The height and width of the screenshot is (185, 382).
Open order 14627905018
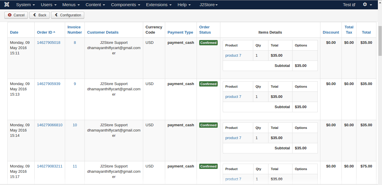tap(49, 43)
